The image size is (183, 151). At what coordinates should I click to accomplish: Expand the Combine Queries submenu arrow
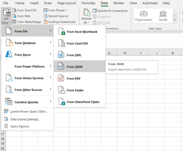coord(50,101)
